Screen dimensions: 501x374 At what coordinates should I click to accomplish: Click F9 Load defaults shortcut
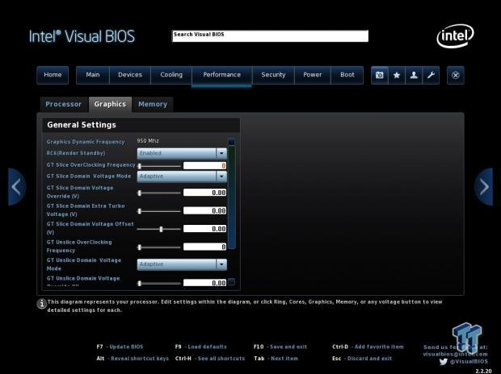(x=200, y=347)
